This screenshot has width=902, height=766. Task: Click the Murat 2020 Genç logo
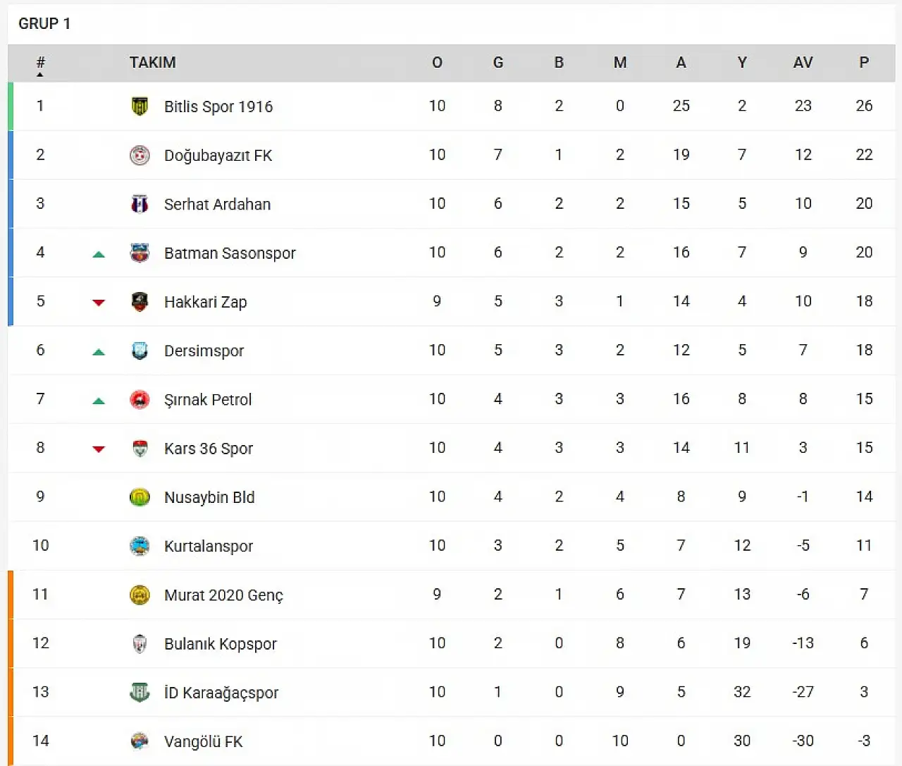pyautogui.click(x=140, y=595)
